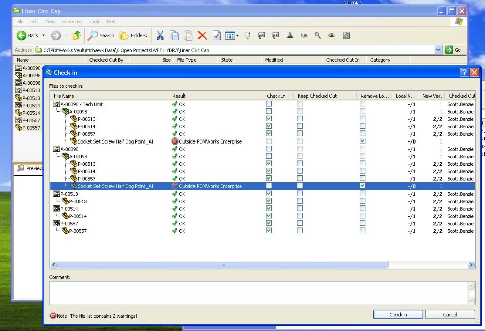Click the green Back arrow icon

click(21, 35)
